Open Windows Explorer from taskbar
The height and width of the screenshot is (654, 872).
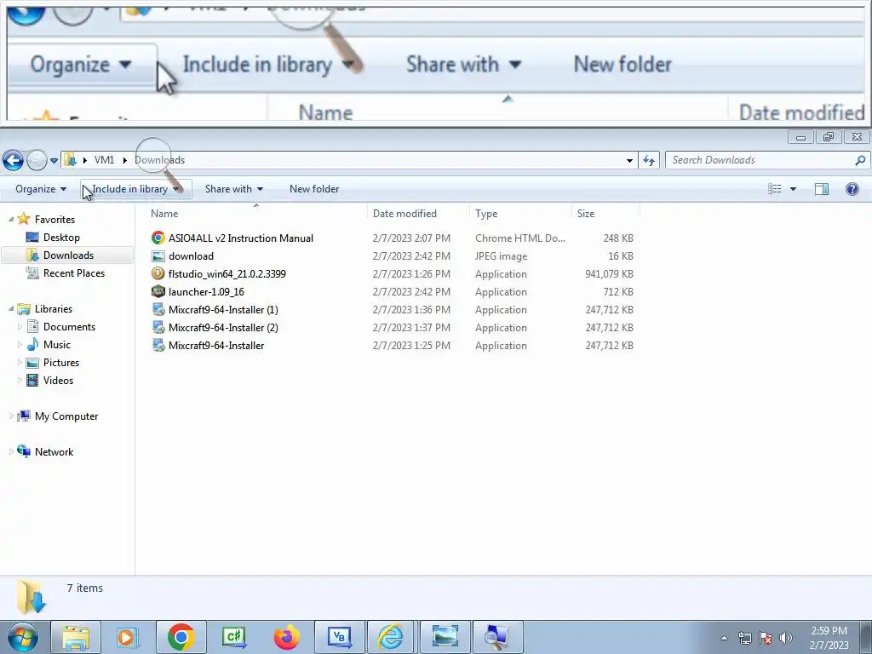[x=76, y=637]
